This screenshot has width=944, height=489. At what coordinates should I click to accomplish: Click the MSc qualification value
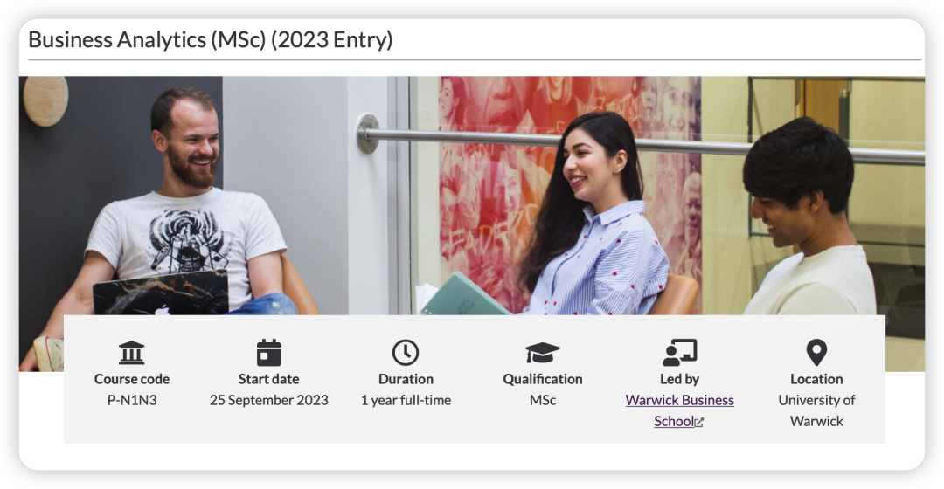[543, 400]
